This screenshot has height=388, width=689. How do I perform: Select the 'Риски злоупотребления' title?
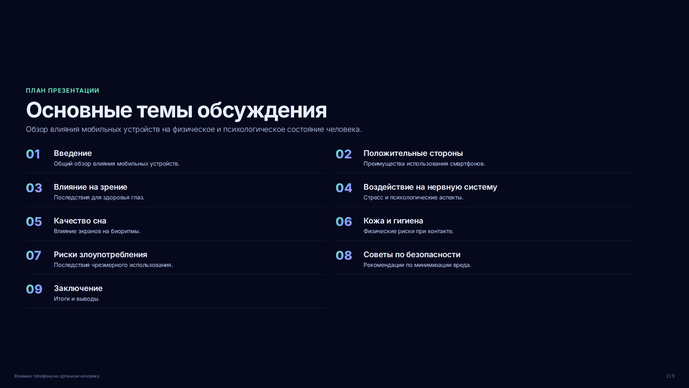(100, 255)
